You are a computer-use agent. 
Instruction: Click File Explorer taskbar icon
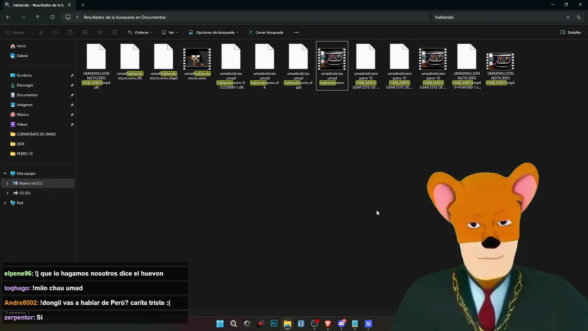[288, 324]
